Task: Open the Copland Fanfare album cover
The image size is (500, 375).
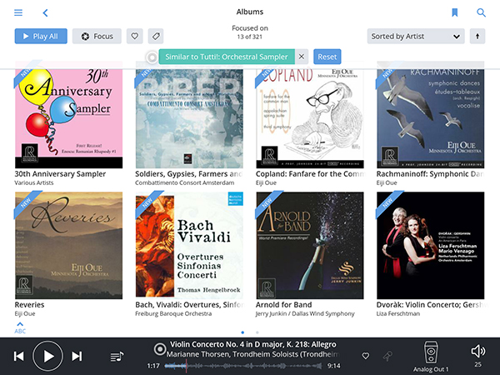Action: [x=310, y=115]
